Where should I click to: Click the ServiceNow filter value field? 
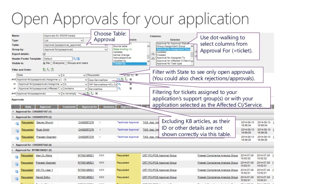(102, 89)
